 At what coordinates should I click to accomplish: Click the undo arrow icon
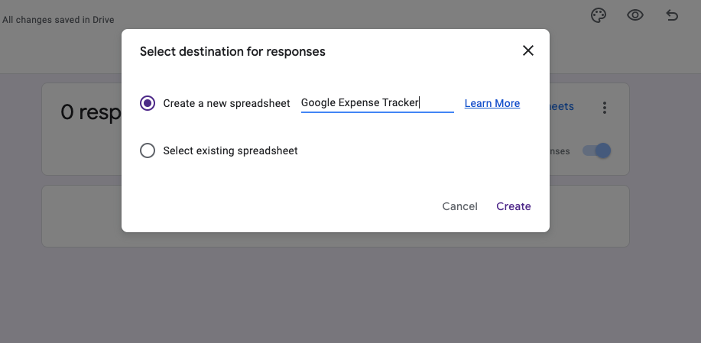(672, 15)
